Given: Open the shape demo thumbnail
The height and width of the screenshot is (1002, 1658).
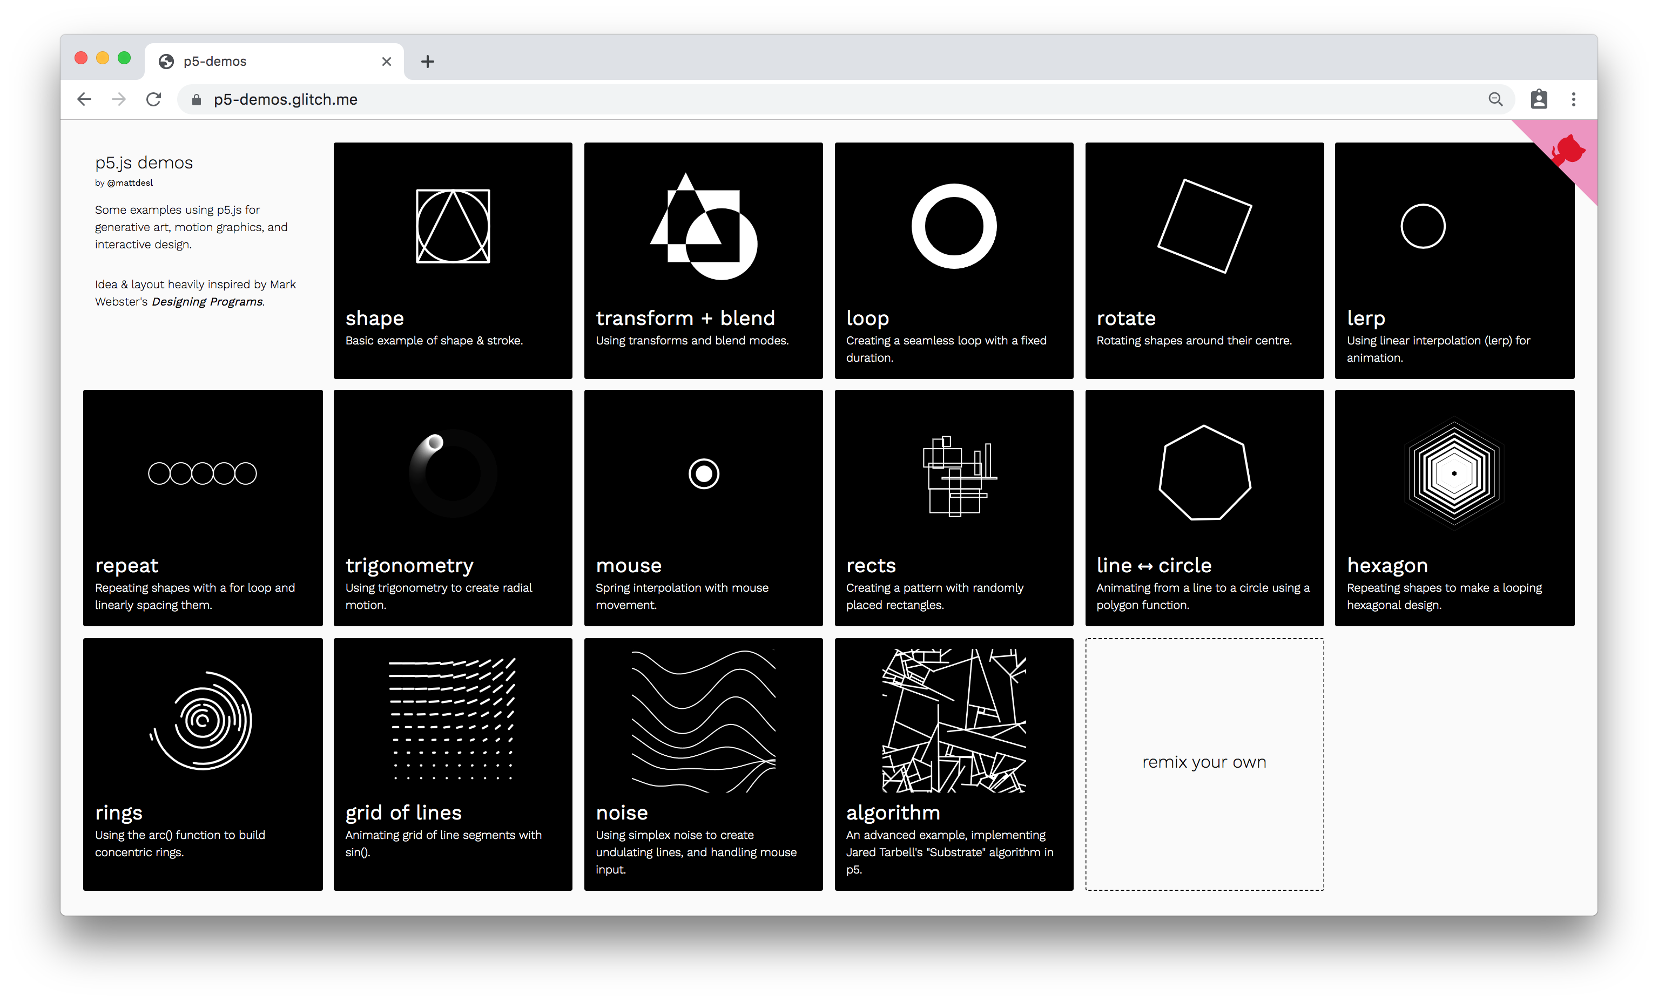Looking at the screenshot, I should (453, 227).
